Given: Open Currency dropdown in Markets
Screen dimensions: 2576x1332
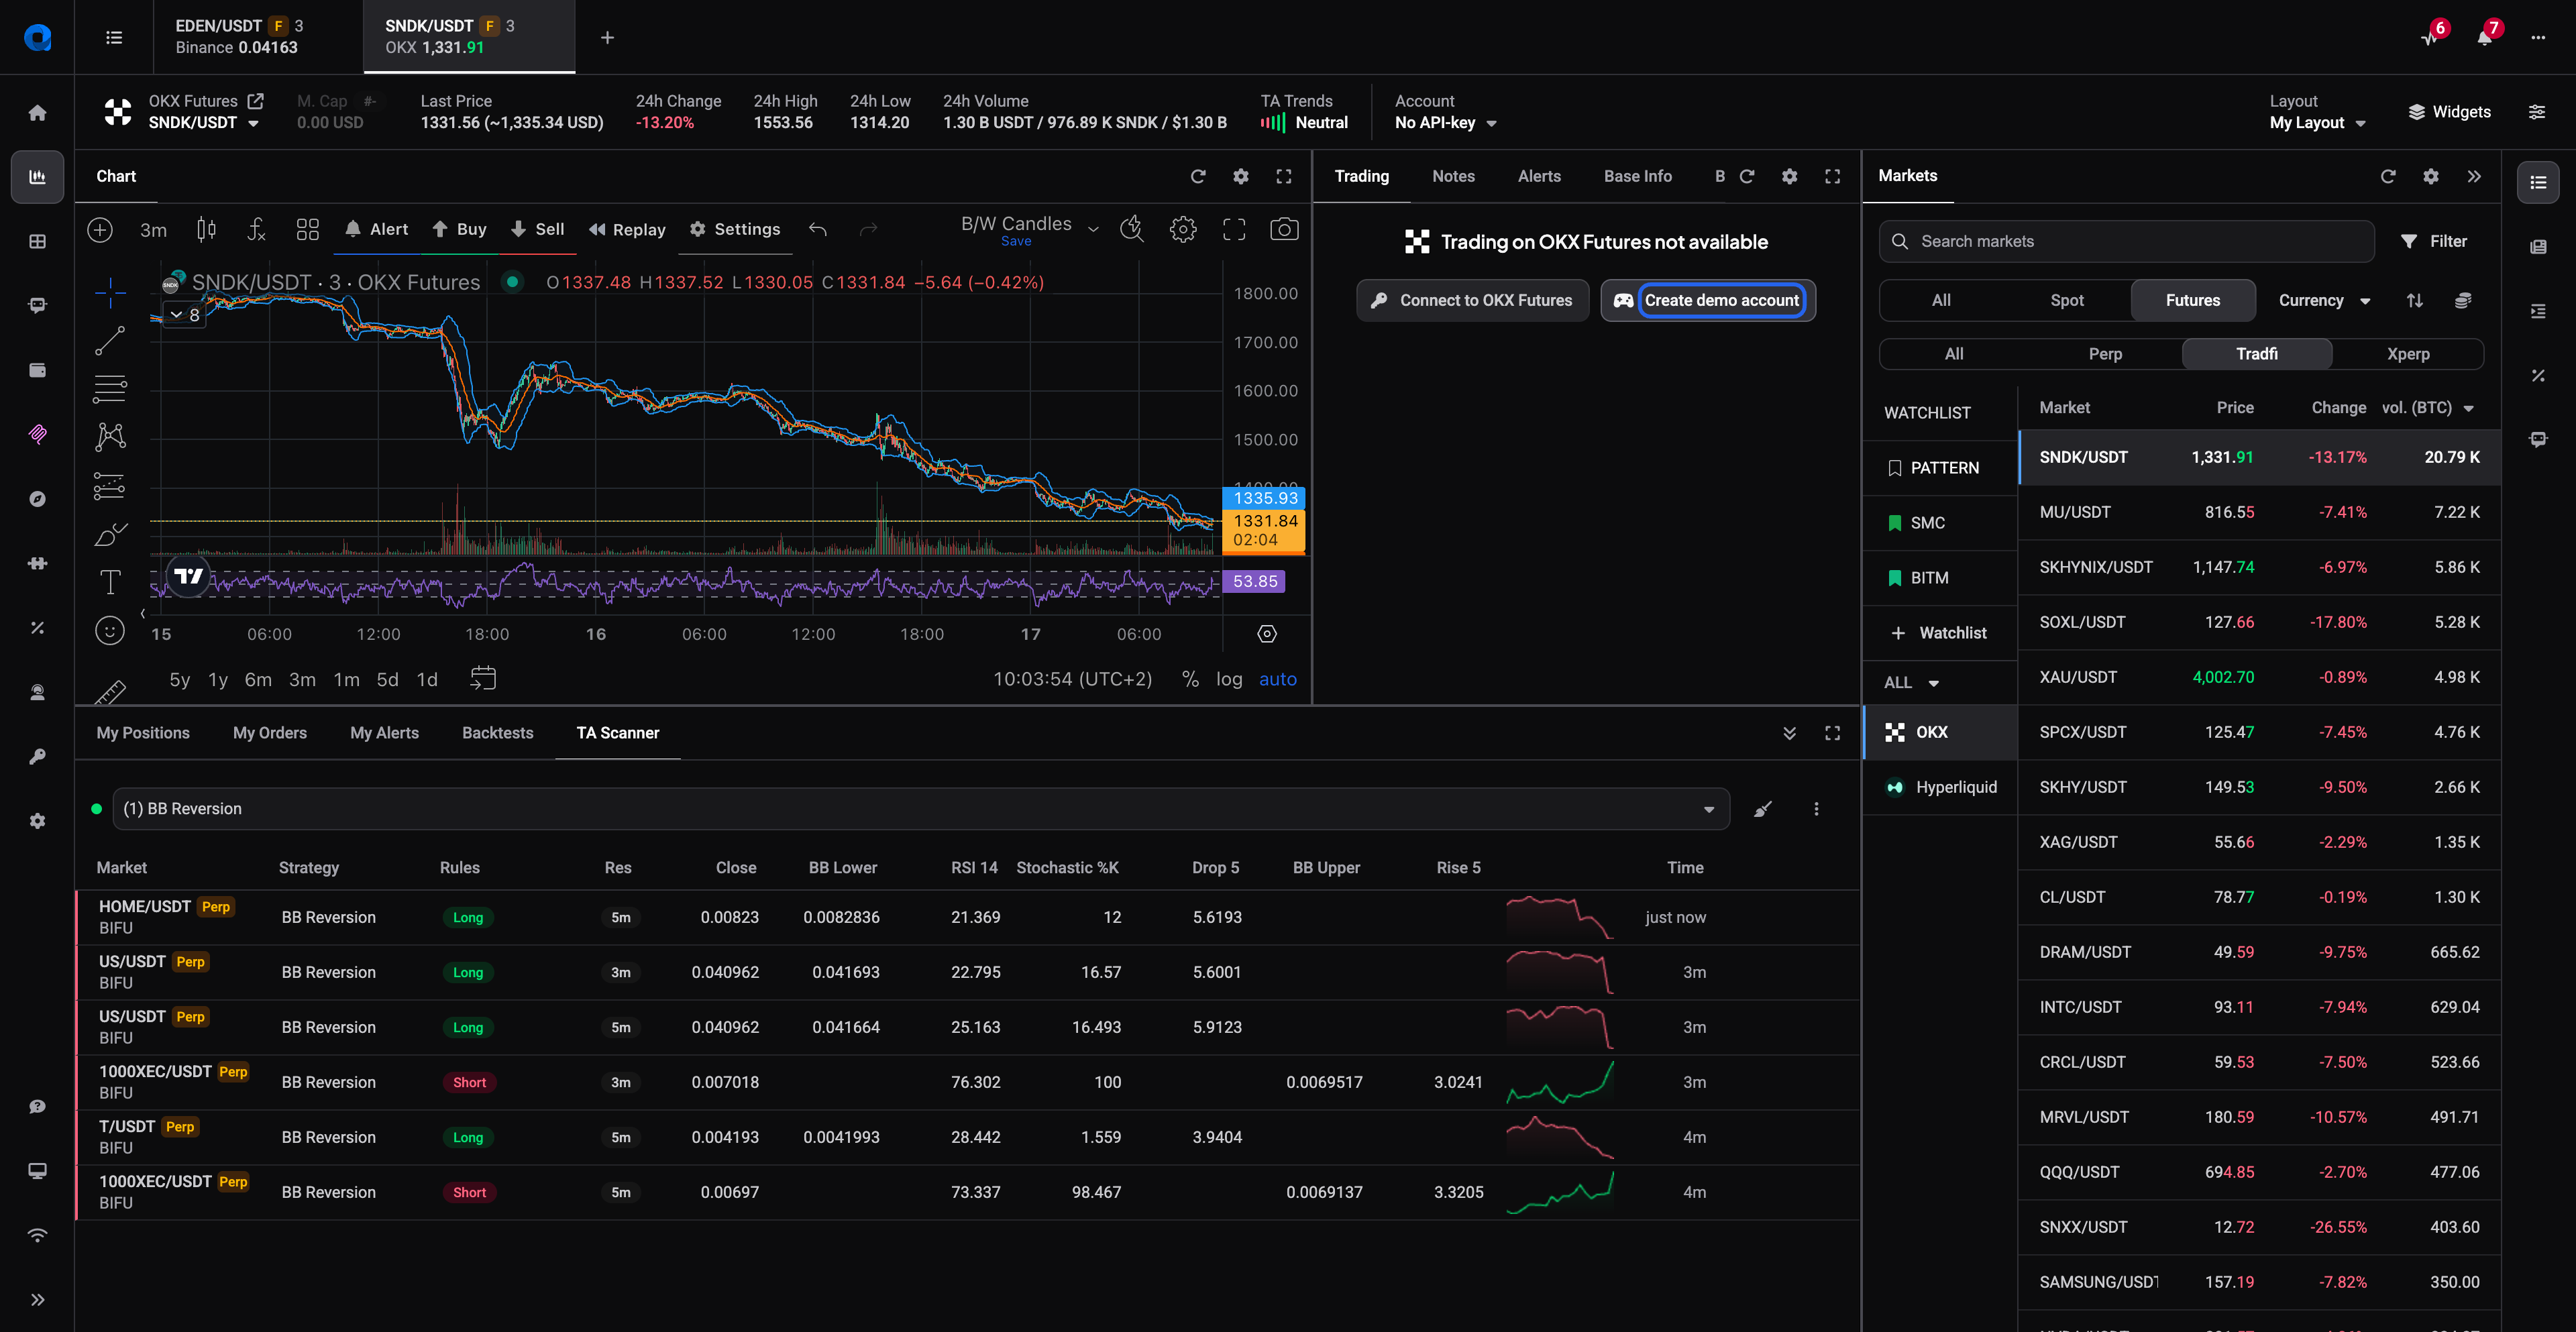Looking at the screenshot, I should (x=2324, y=301).
